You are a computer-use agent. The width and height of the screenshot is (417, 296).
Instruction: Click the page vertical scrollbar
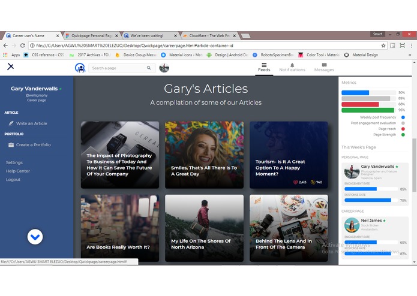tap(414, 165)
